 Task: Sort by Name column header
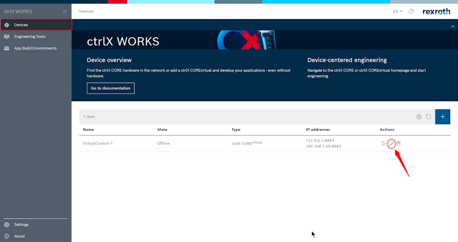point(88,129)
